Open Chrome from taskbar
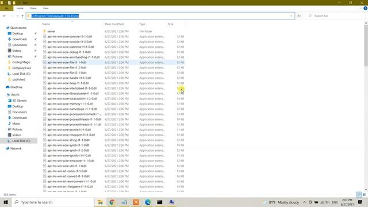 112,202
